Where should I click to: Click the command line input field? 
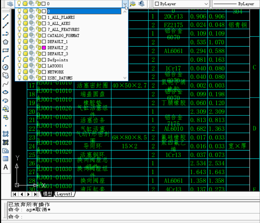(x=133, y=217)
